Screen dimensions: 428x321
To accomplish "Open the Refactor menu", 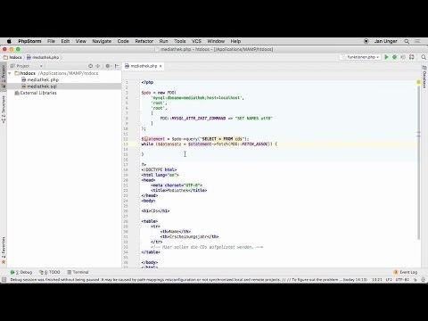I will click(144, 41).
